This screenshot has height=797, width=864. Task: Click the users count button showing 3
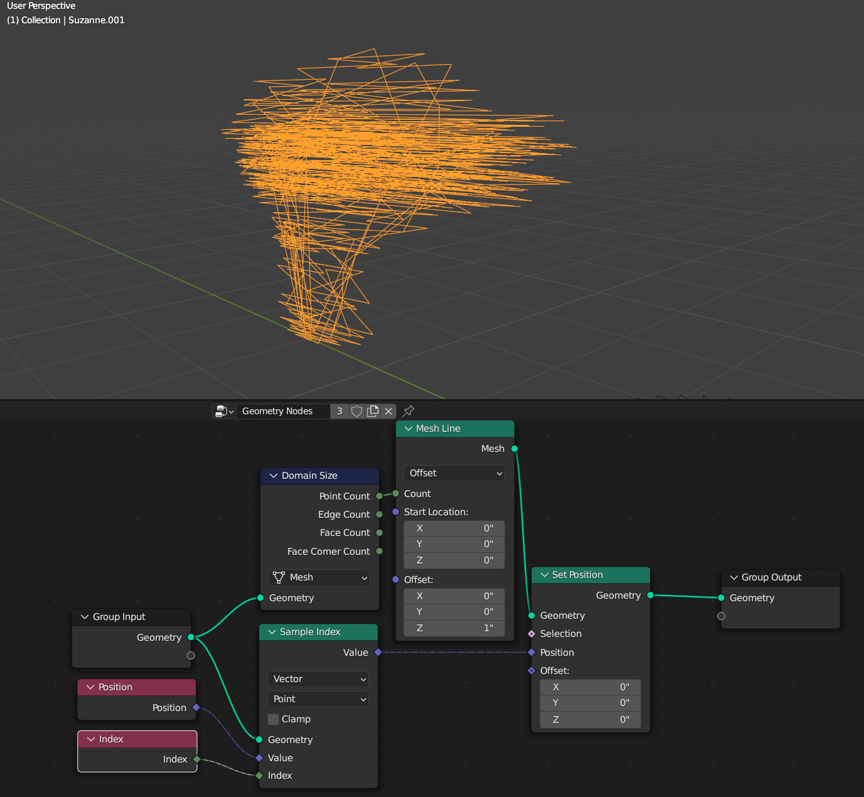click(339, 410)
